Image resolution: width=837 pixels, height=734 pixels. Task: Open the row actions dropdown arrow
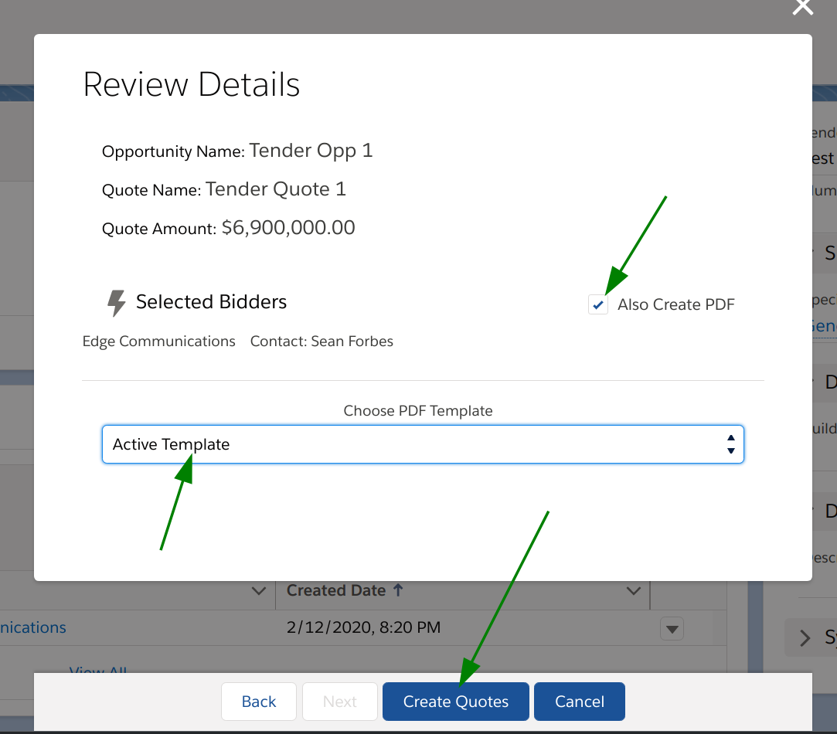point(672,629)
